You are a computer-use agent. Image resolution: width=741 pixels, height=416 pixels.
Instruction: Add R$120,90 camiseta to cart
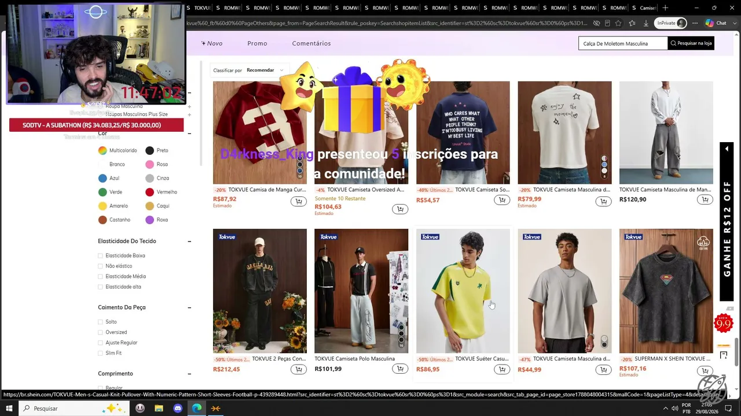click(705, 199)
